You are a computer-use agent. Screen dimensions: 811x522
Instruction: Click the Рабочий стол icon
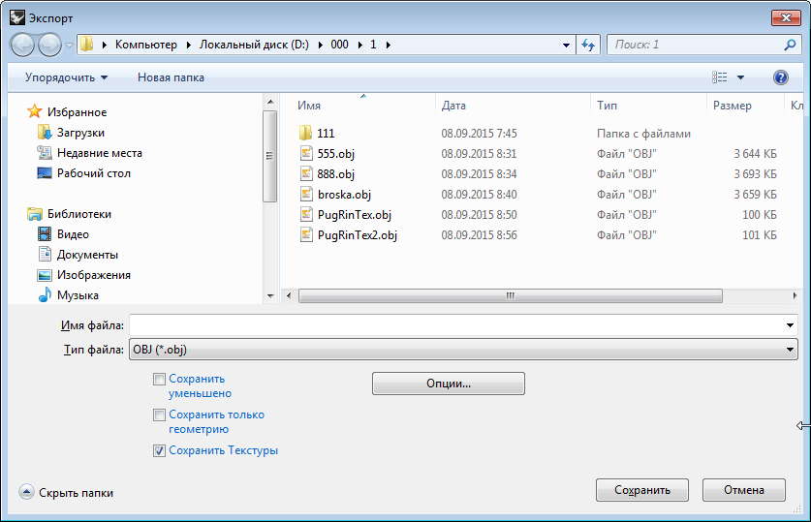(x=45, y=172)
